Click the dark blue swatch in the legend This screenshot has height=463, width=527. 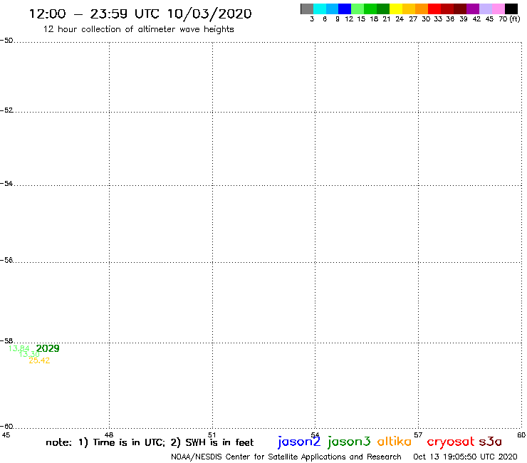click(345, 9)
